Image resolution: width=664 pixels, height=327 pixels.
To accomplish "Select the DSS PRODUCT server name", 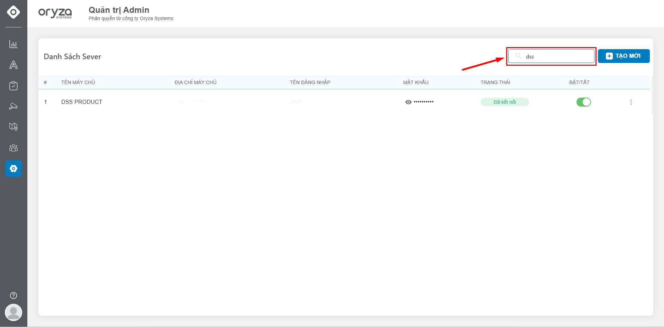I will 82,102.
